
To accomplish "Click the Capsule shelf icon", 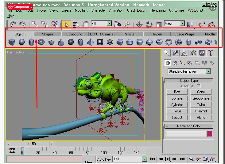I will 188,42.
